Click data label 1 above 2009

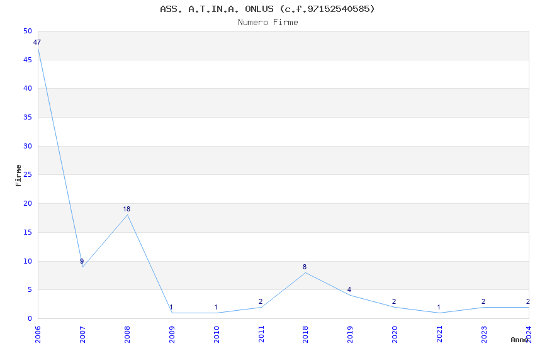pyautogui.click(x=171, y=307)
